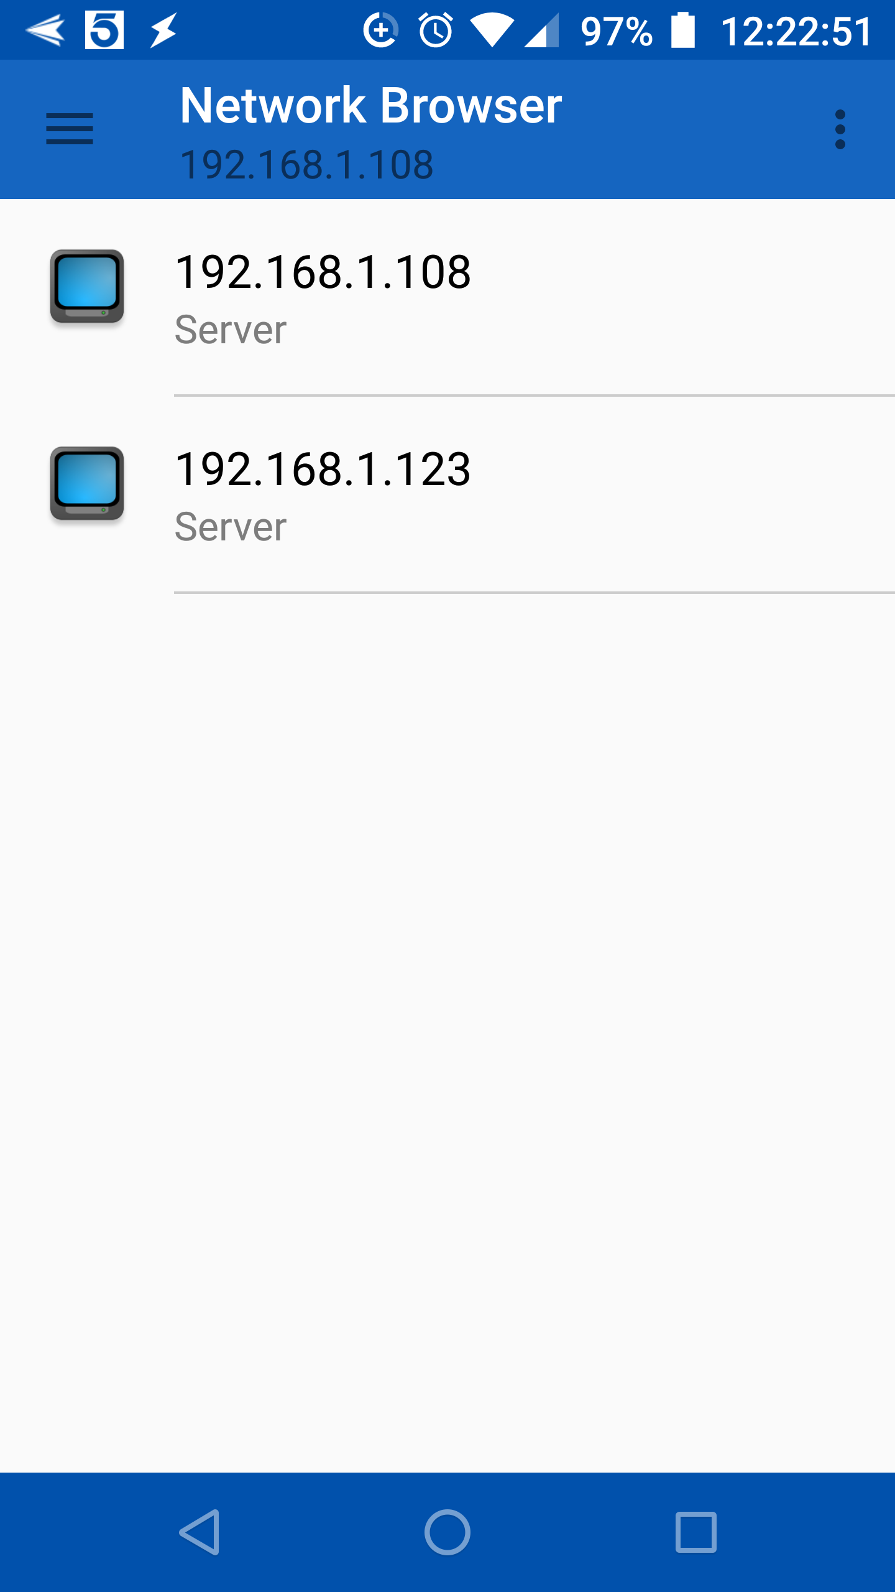Tap the clock time in status bar
The width and height of the screenshot is (895, 1592).
[796, 31]
